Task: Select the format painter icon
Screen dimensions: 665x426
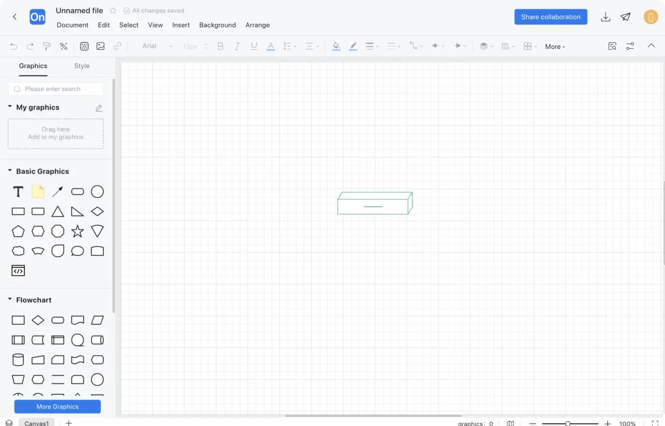Action: 47,46
